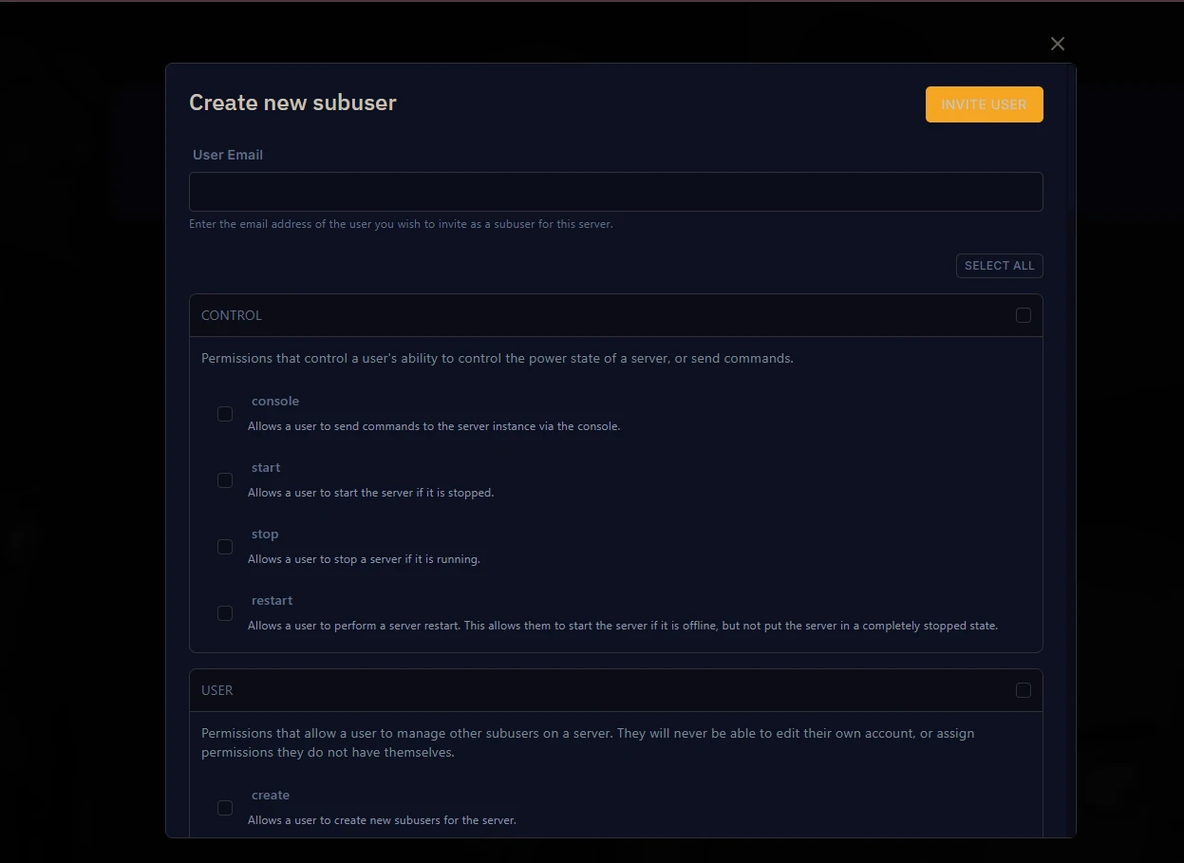
Task: Click the CONTROL section header title
Action: pyautogui.click(x=232, y=315)
